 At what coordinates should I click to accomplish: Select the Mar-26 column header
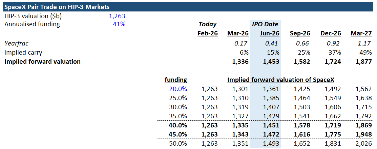click(238, 33)
